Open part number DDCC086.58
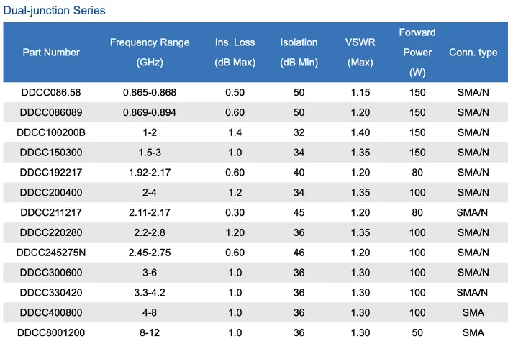 (51, 93)
